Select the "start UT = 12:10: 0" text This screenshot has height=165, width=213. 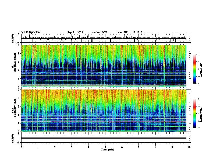(130, 32)
